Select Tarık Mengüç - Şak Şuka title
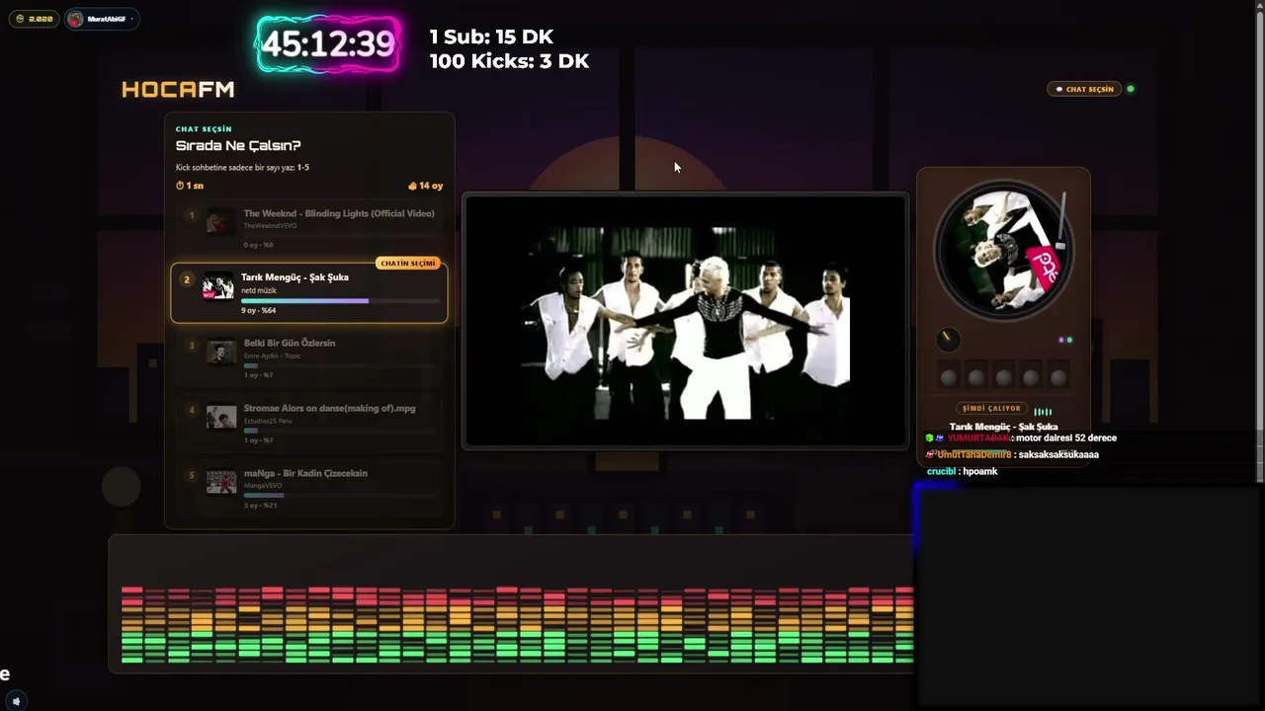 pyautogui.click(x=295, y=277)
